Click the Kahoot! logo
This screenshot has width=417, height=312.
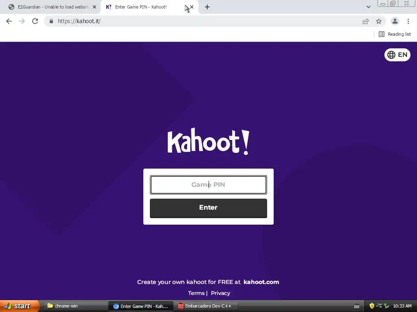coord(208,142)
